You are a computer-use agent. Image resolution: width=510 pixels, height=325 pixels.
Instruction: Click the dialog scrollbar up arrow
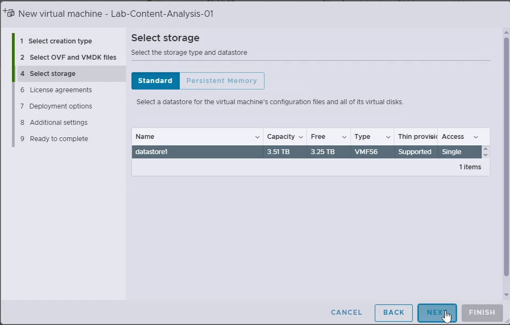(506, 32)
